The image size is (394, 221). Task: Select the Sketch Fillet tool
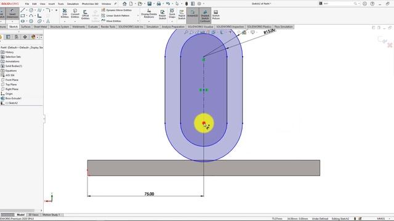click(48, 10)
